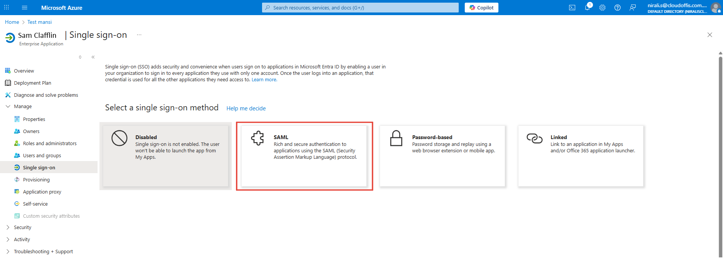723x271 pixels.
Task: Select the Password-based sign-on card
Action: [442, 156]
